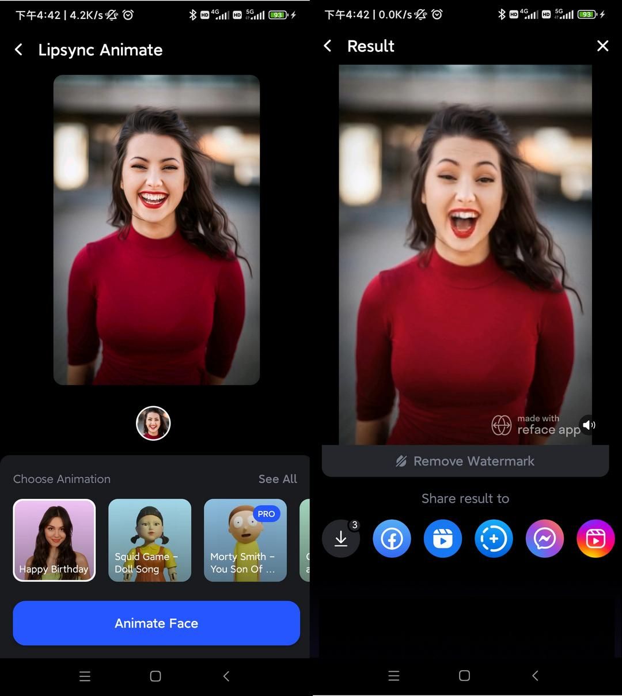Tap Android back button on left screen
Screen dimensions: 622x696
pos(226,676)
